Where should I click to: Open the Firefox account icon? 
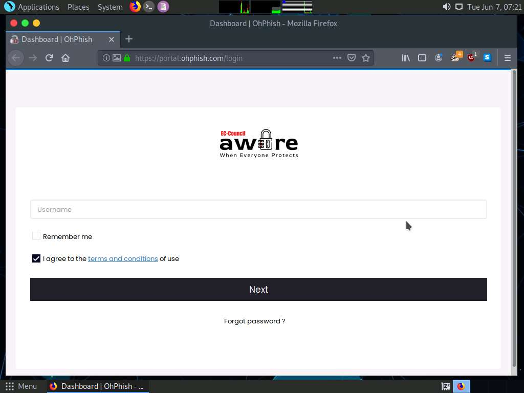(439, 58)
